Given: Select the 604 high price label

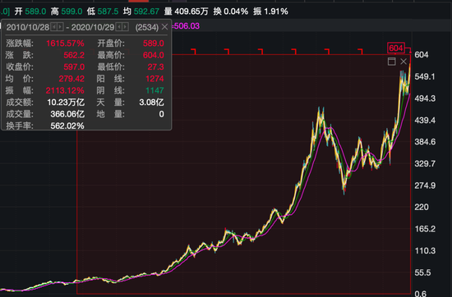Looking at the screenshot, I should point(396,48).
